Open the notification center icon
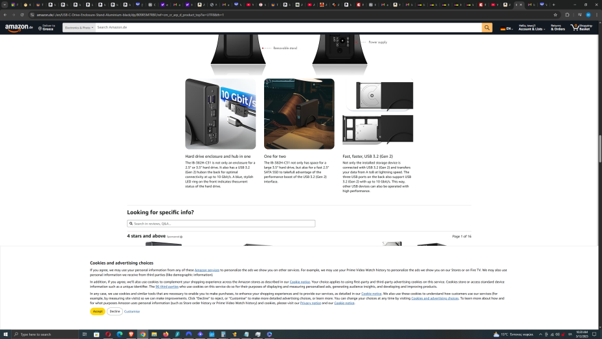Screen dimensions: 602x339 pyautogui.click(x=594, y=334)
